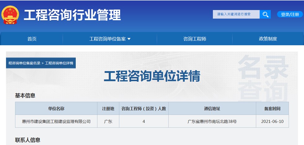304x145 pixels.
Task: Click breadcrumb item 工程咨询单位详情
Action: pos(59,63)
